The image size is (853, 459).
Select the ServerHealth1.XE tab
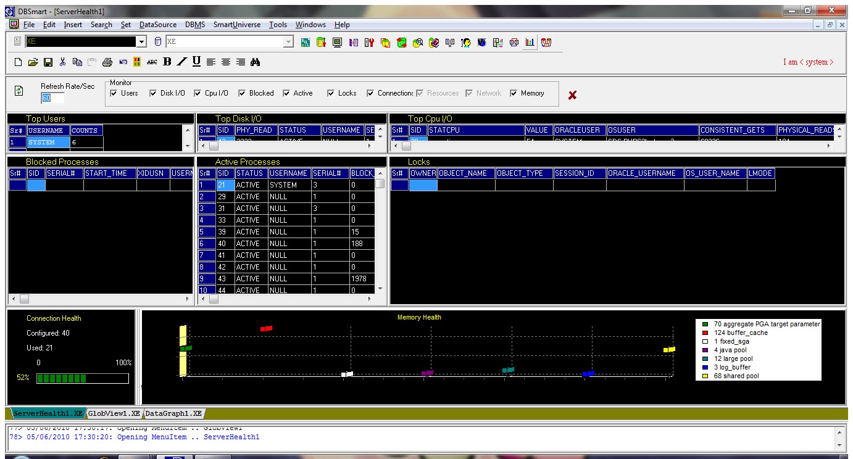click(x=47, y=413)
